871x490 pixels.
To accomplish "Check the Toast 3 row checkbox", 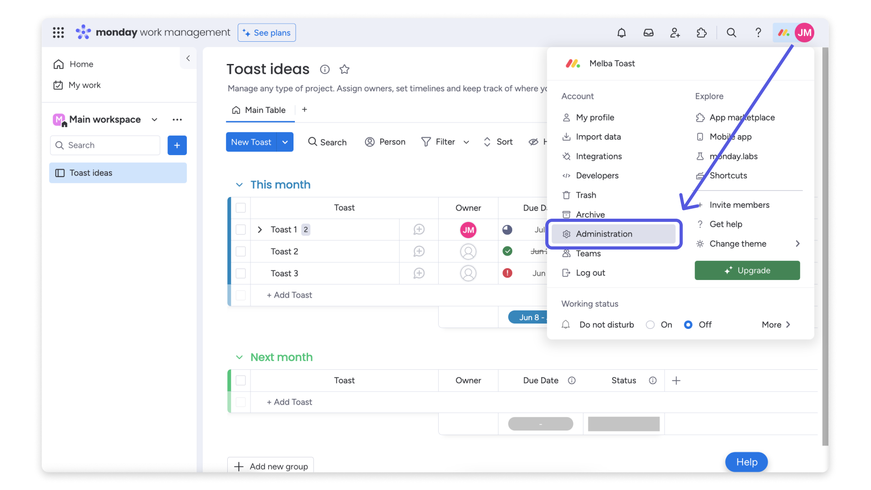I will click(241, 273).
